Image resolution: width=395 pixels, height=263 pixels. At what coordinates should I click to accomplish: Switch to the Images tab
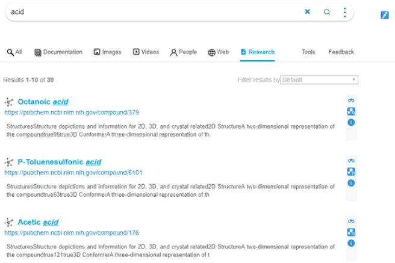(108, 52)
